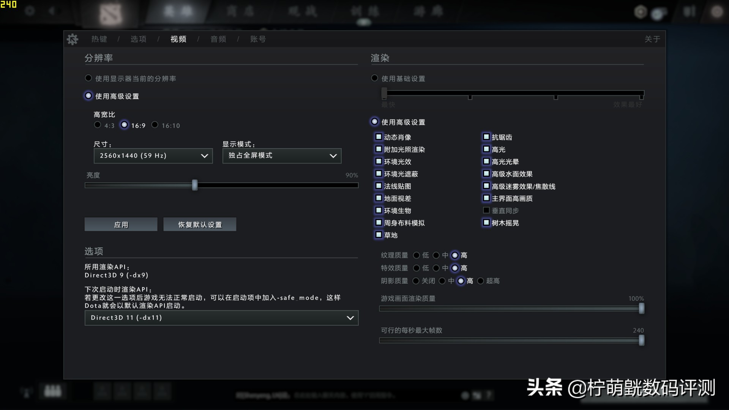This screenshot has height=410, width=729.
Task: Click the hexagonal badge icon at top right
Action: point(641,12)
